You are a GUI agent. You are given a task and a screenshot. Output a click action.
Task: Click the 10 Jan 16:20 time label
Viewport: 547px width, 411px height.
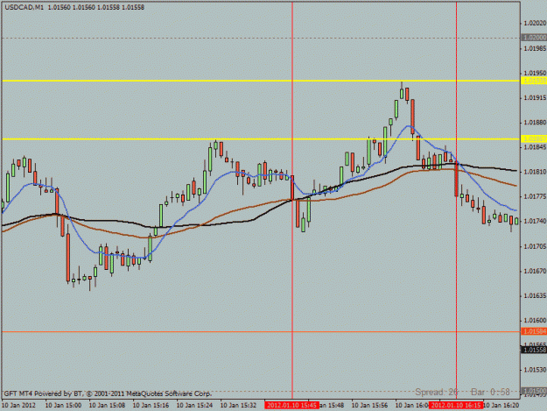pos(501,405)
